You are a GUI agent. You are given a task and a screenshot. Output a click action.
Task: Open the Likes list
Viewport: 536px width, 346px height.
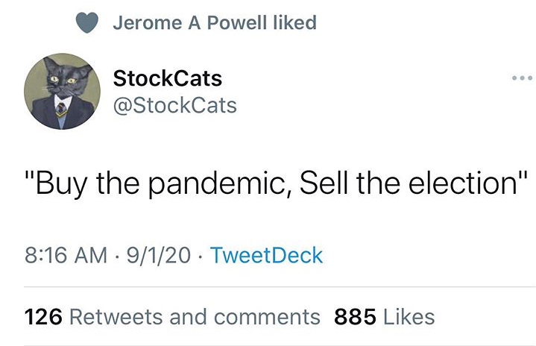click(408, 316)
